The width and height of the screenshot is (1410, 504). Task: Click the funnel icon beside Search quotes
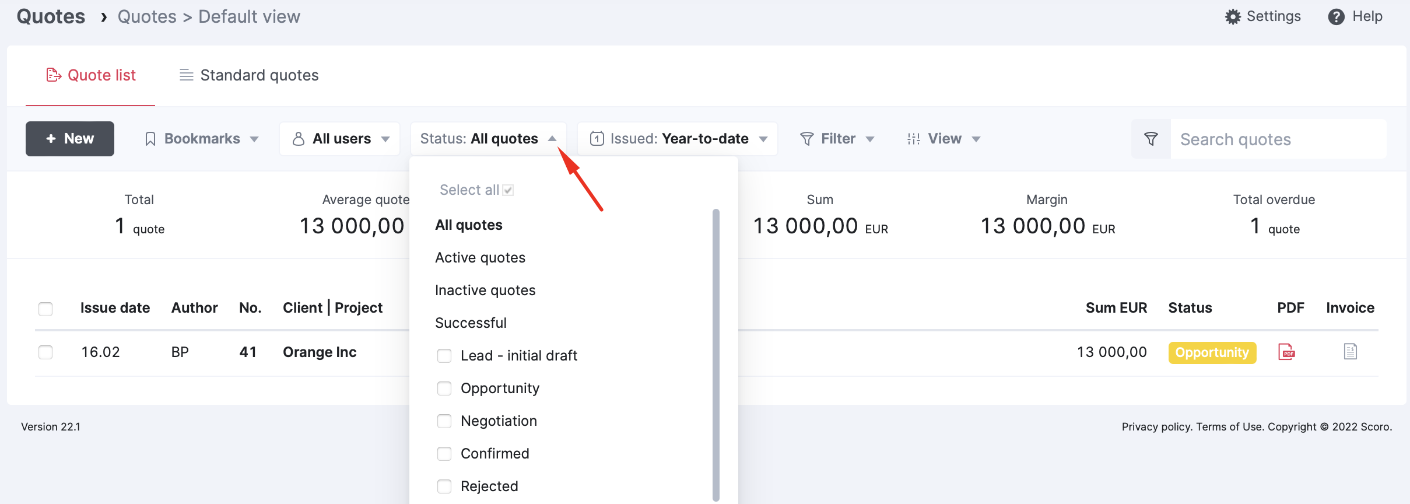click(1151, 139)
